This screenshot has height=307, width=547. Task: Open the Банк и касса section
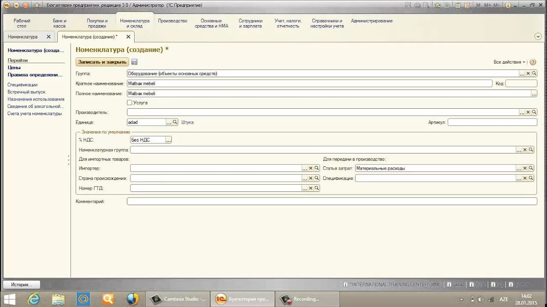(59, 23)
